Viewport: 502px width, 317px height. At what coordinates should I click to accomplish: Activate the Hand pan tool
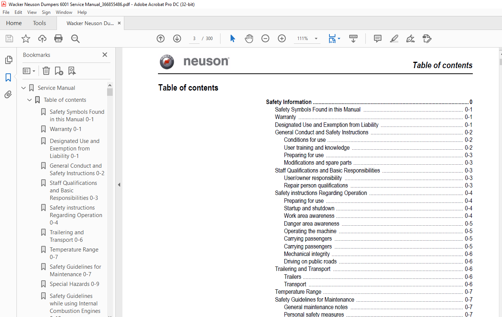pyautogui.click(x=249, y=39)
